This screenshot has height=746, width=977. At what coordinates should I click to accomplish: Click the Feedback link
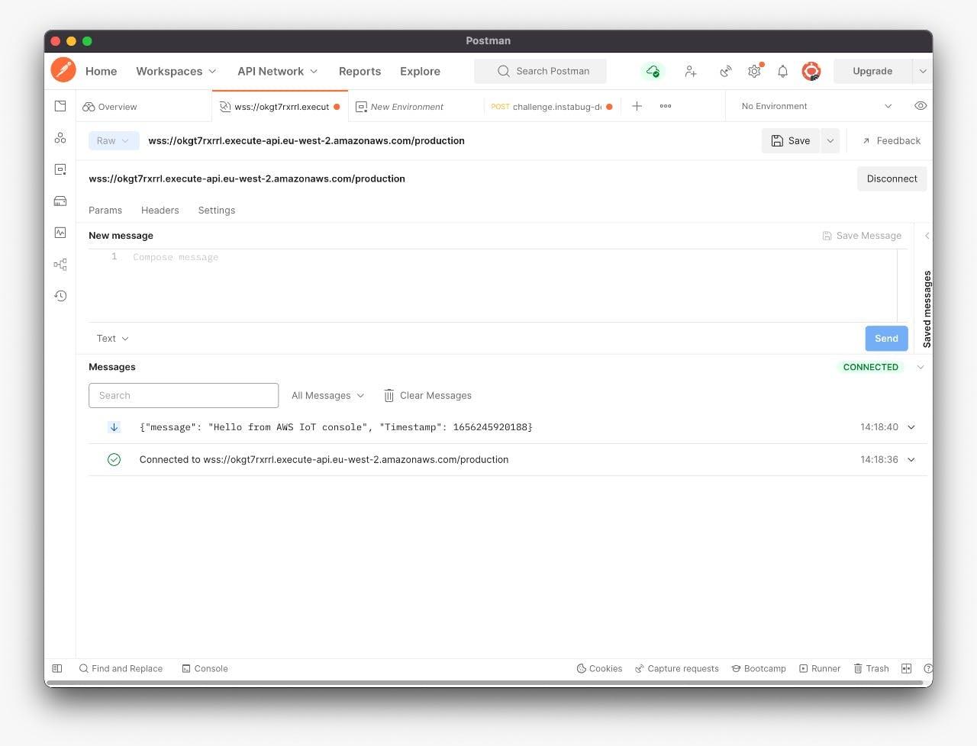pyautogui.click(x=891, y=140)
